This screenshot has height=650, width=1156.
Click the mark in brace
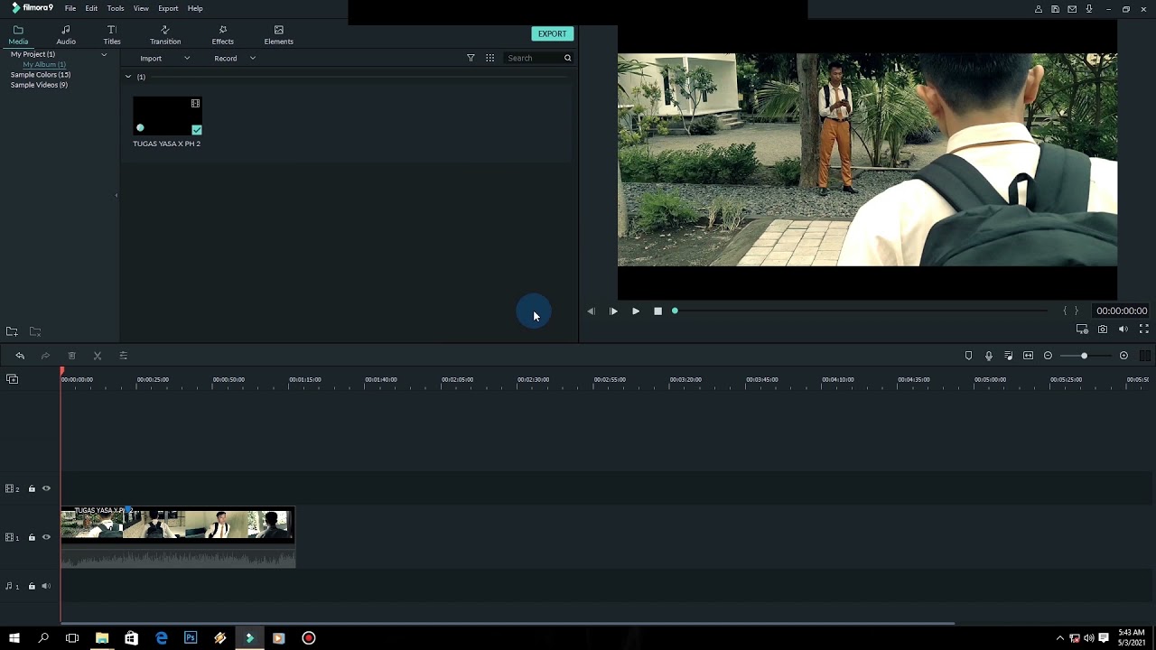pos(1065,311)
